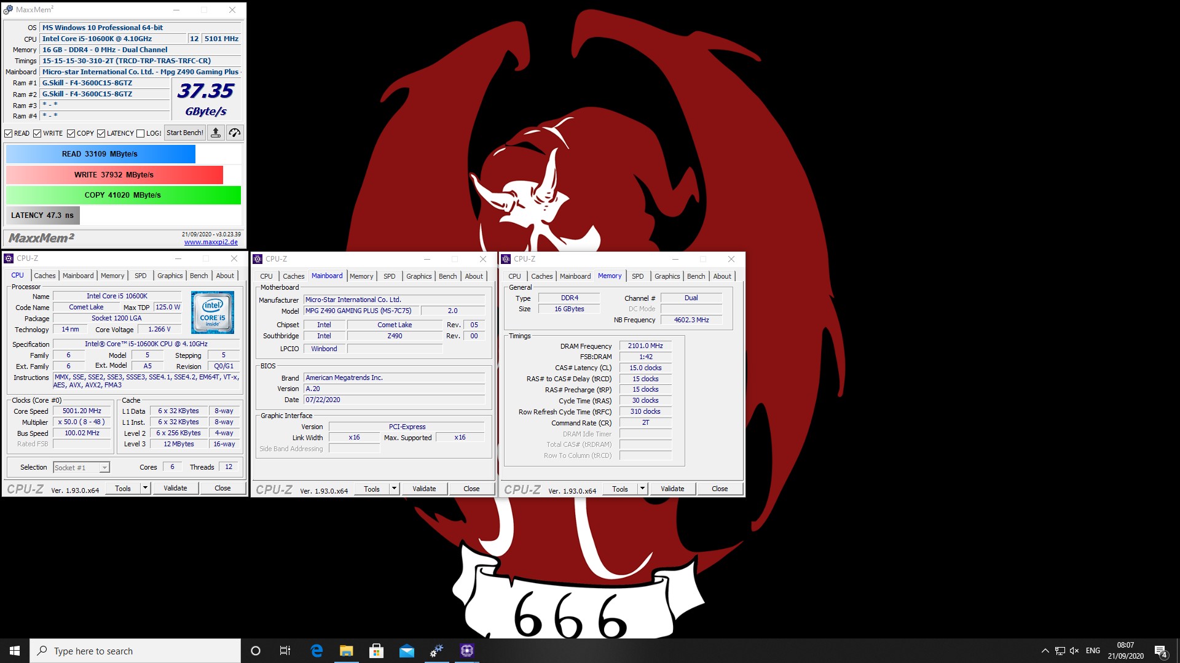The image size is (1180, 663).
Task: Click DRAM Frequency value 2101.0 MHz
Action: [x=645, y=346]
